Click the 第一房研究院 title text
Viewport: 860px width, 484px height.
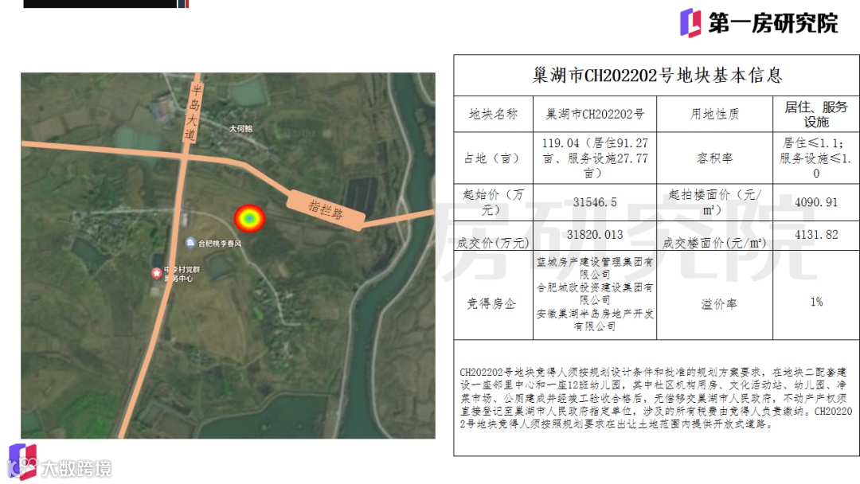772,24
